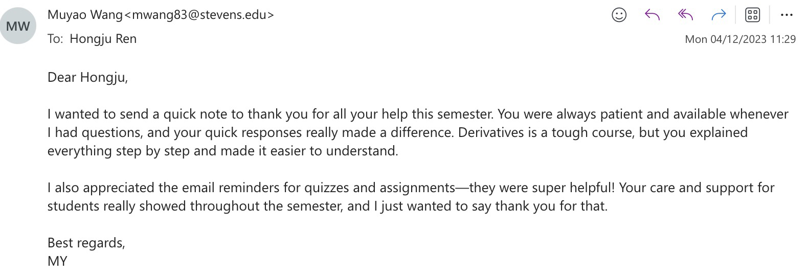Click the "To:" label

coord(55,39)
